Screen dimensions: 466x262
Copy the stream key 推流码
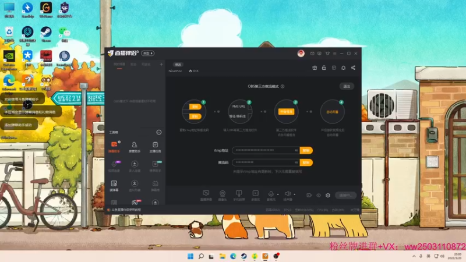[x=306, y=162]
